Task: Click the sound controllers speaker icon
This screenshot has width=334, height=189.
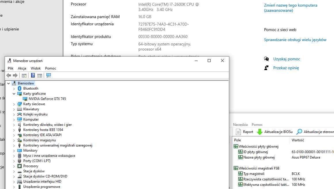Action: pyautogui.click(x=20, y=125)
